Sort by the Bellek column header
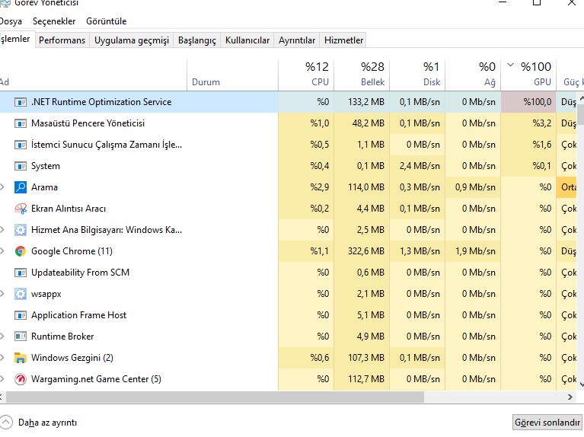 point(362,75)
